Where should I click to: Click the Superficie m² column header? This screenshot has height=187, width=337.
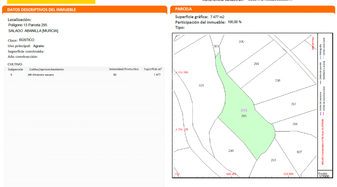[x=153, y=69]
